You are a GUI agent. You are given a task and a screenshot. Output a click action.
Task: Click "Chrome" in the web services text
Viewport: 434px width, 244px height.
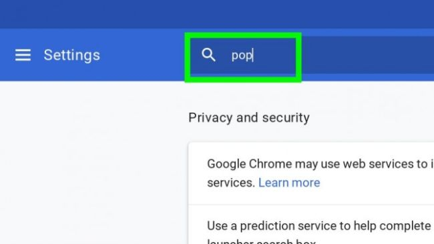click(270, 164)
